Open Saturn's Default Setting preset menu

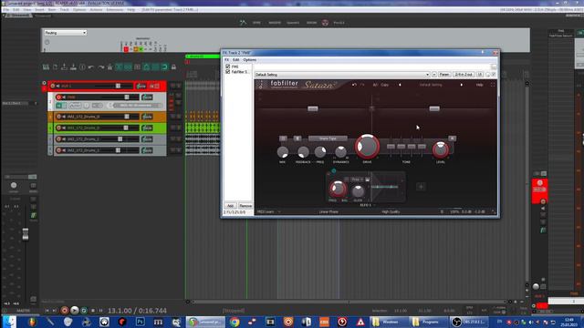(431, 85)
